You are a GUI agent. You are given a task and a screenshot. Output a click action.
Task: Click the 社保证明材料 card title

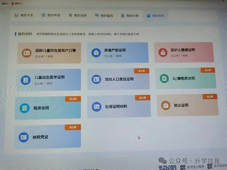[116, 107]
